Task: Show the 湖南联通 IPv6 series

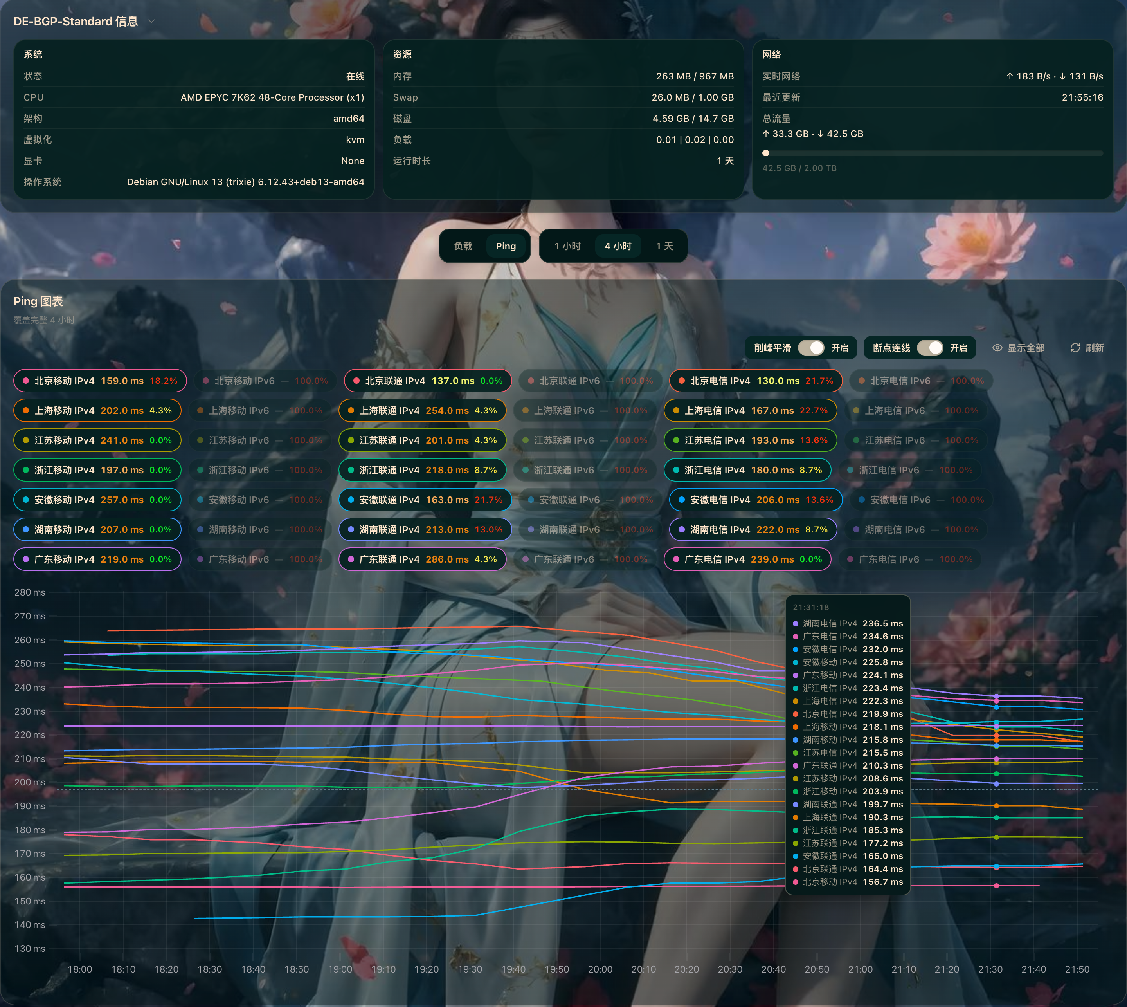Action: 590,529
